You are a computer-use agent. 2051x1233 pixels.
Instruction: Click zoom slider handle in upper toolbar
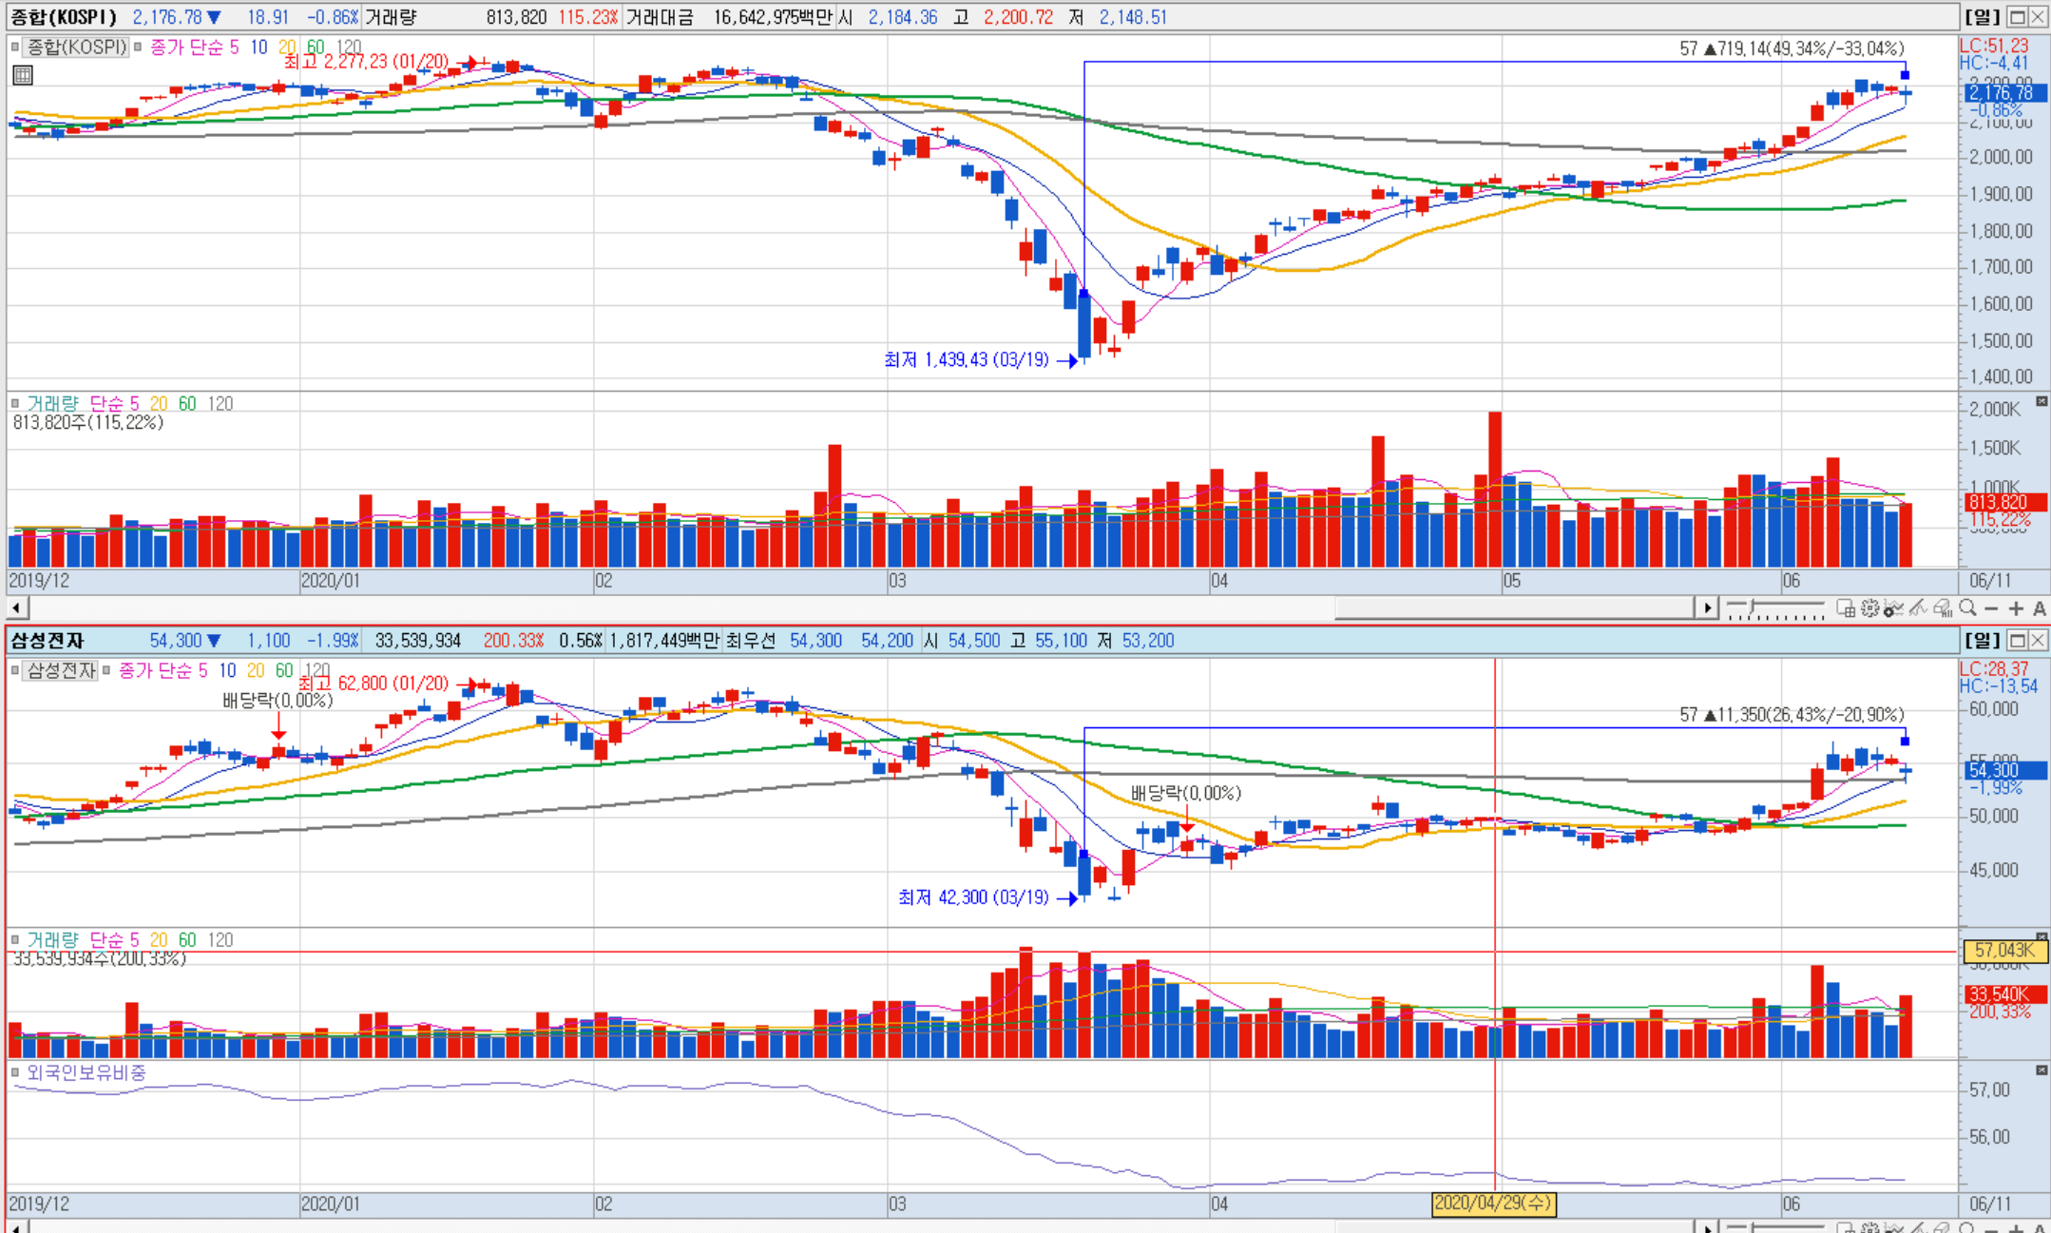pos(1751,607)
